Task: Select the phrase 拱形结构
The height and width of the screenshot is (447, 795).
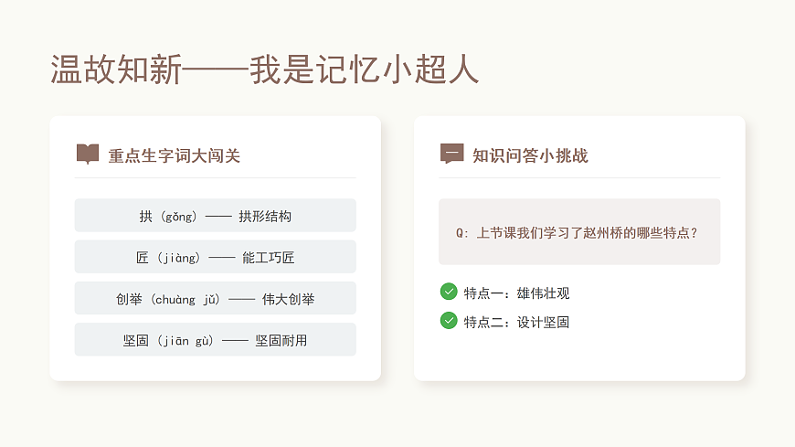Action: pos(265,217)
